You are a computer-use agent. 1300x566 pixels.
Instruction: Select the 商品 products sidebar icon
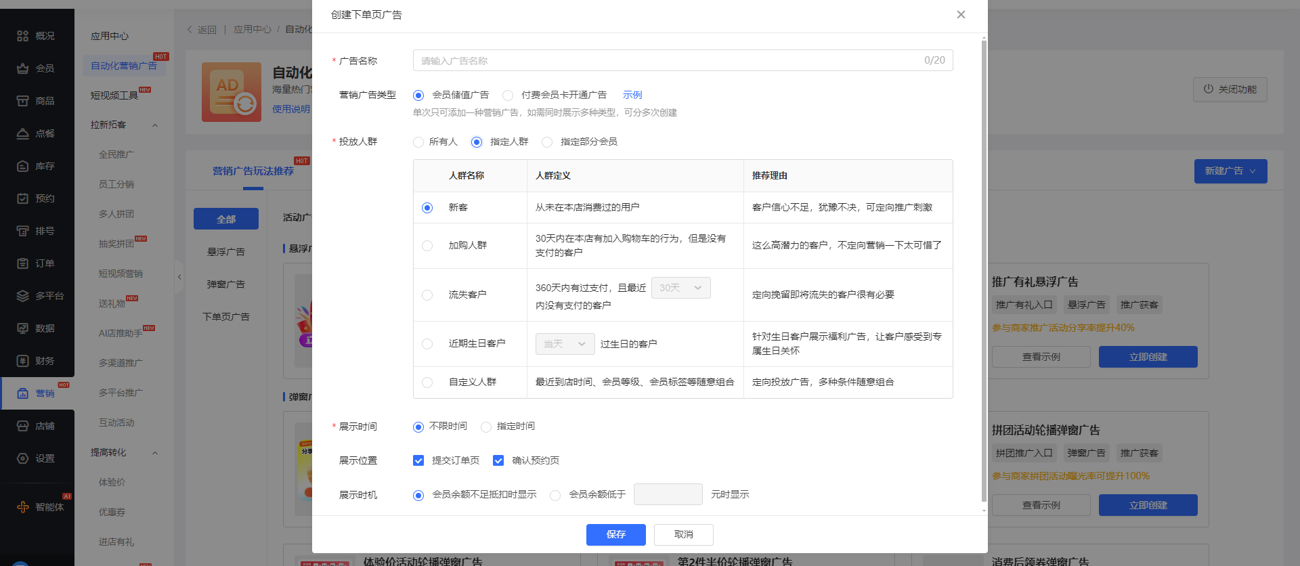click(23, 101)
